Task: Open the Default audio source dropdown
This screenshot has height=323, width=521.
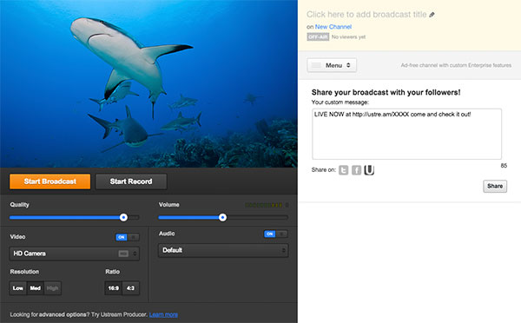Action: (x=223, y=250)
